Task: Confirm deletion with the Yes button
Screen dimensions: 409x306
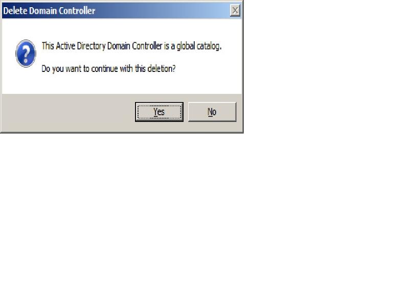Action: (159, 112)
